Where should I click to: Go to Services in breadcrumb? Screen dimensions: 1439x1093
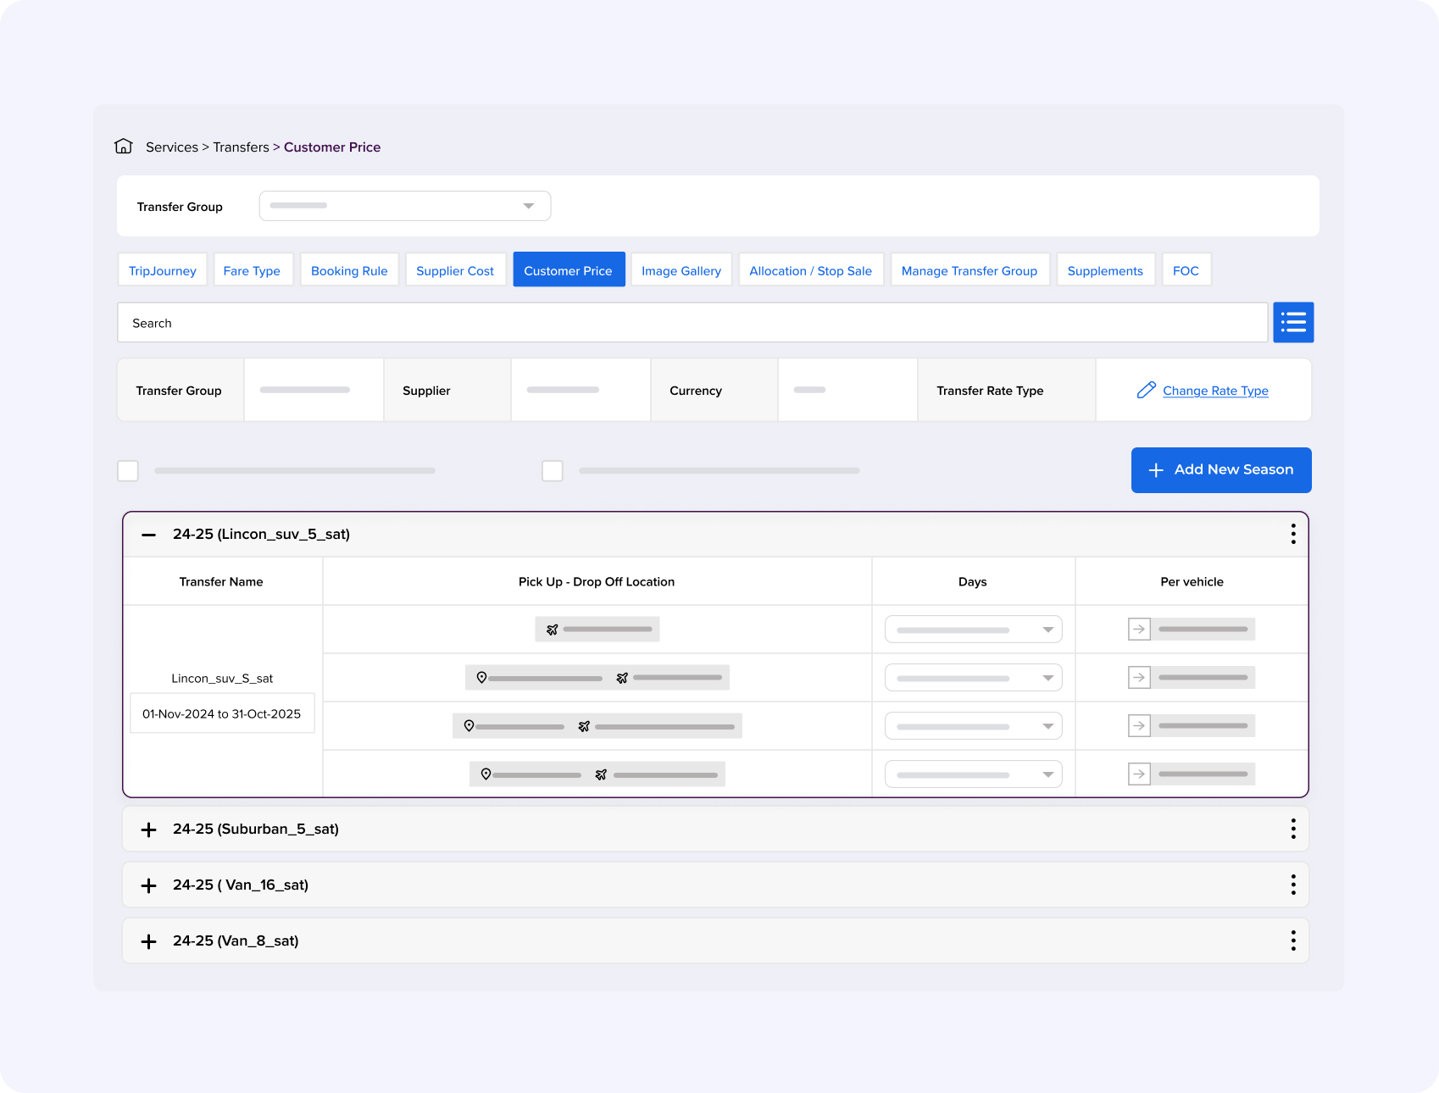[x=172, y=147]
